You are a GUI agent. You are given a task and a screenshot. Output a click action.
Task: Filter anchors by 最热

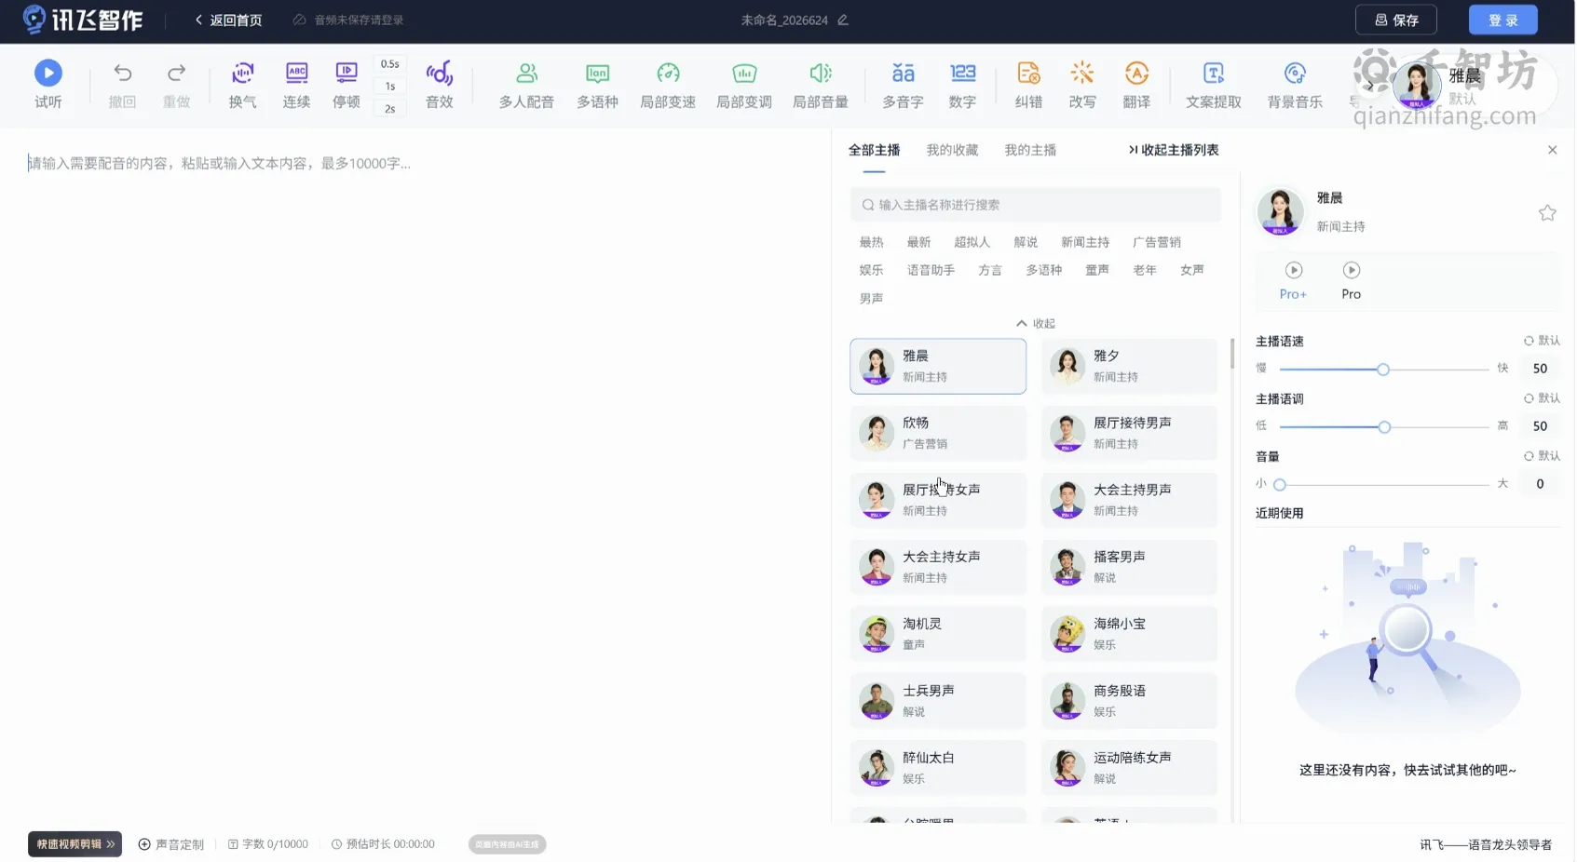871,242
